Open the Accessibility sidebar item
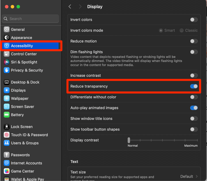Viewport: 207px width, 181px height. click(x=22, y=46)
